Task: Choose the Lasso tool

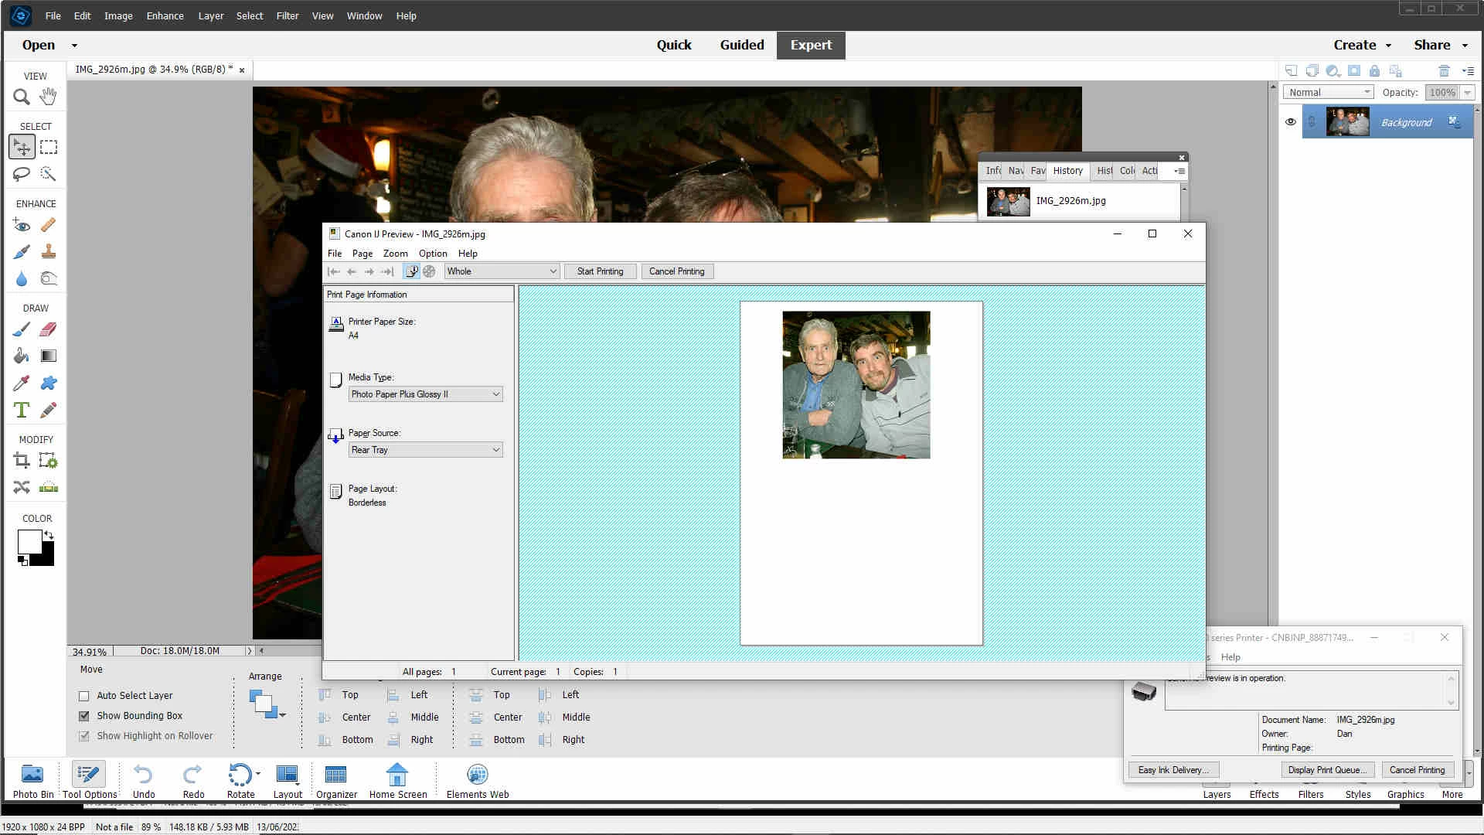Action: (22, 174)
